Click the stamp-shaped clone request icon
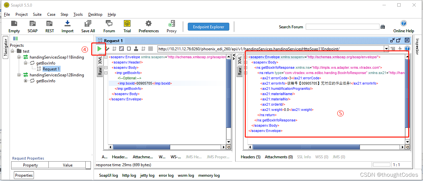 136,49
